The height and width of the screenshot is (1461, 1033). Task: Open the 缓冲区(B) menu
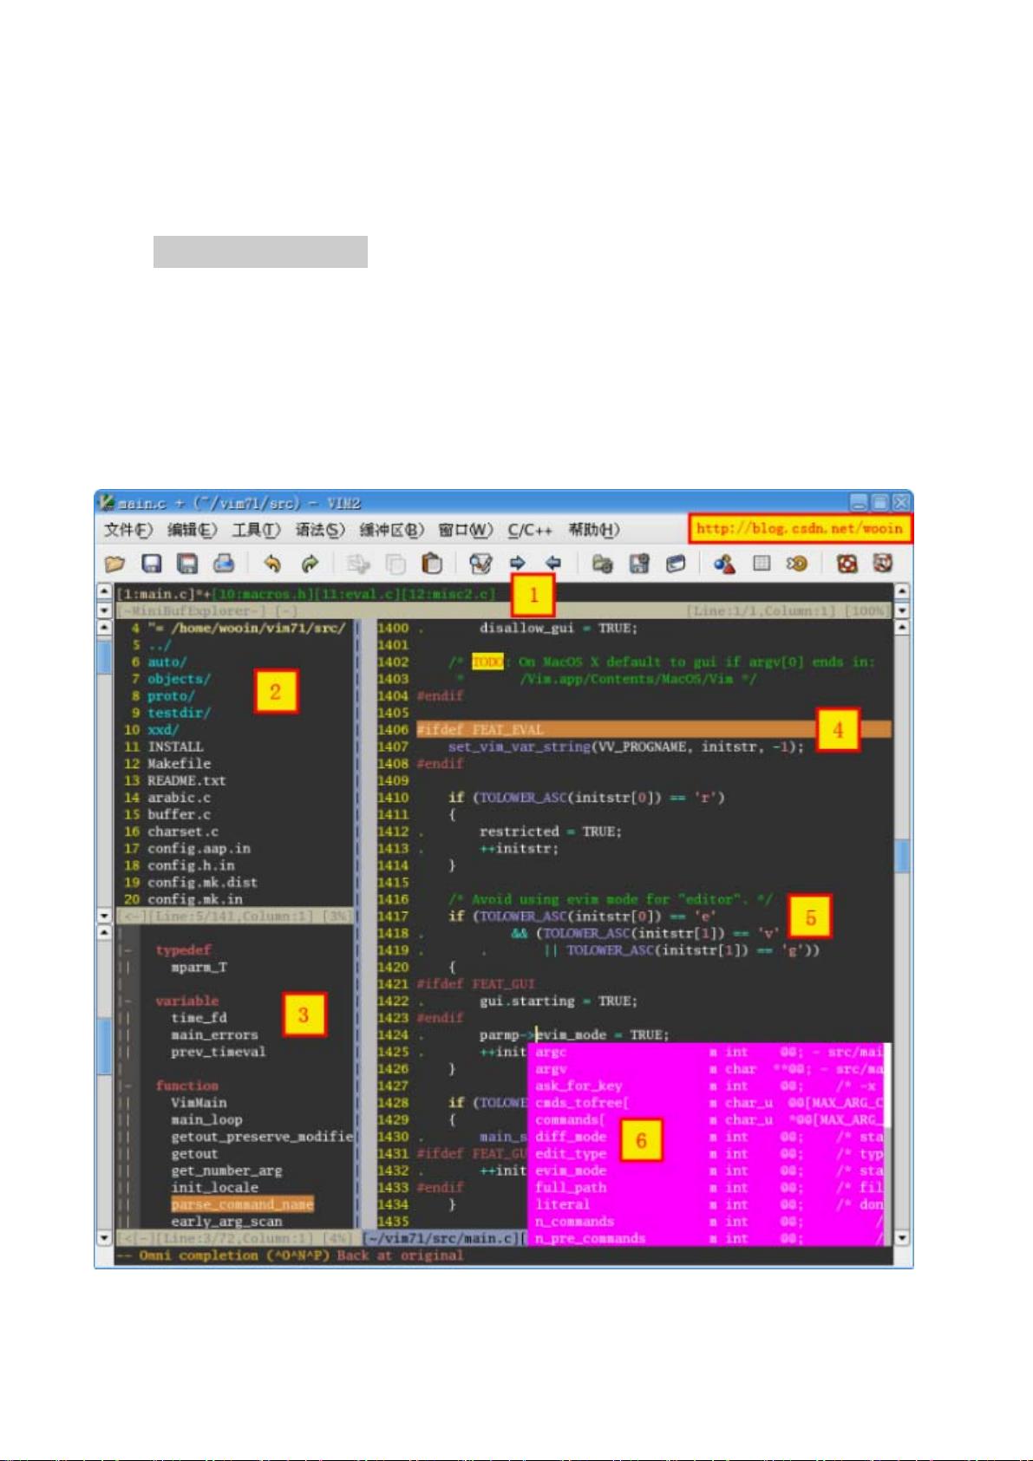[392, 530]
